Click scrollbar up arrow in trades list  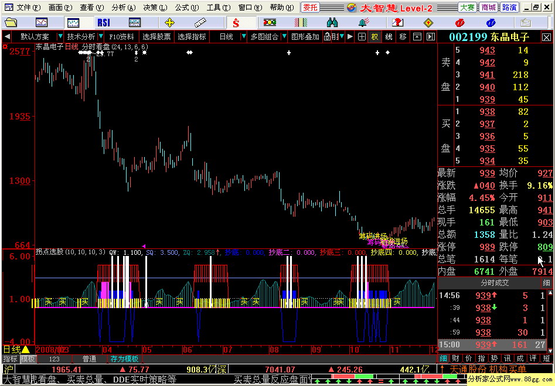click(x=550, y=292)
